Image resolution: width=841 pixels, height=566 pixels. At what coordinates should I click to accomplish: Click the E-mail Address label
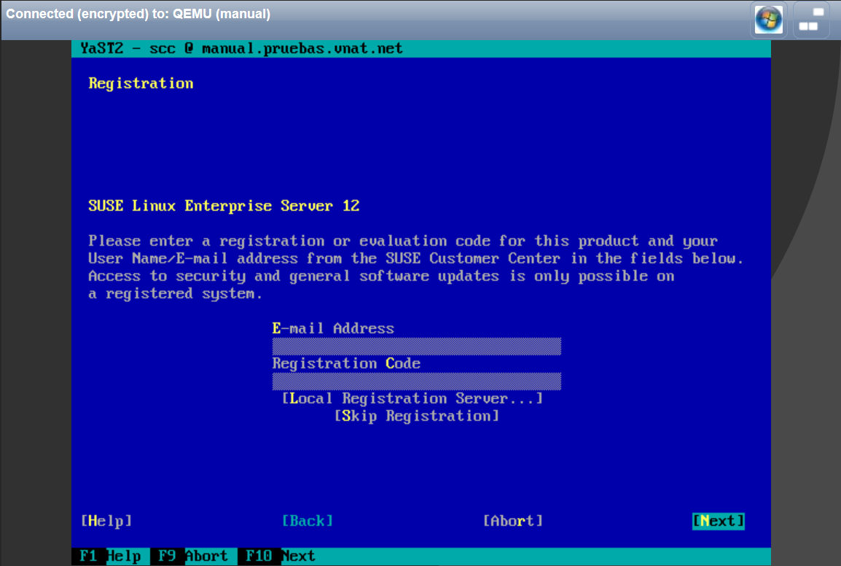click(x=333, y=329)
